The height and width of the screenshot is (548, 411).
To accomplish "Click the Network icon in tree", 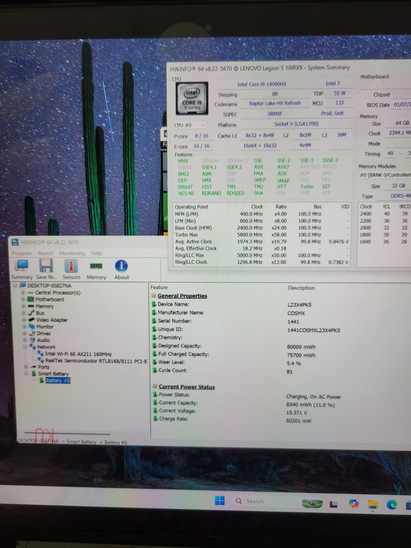I will pyautogui.click(x=33, y=347).
